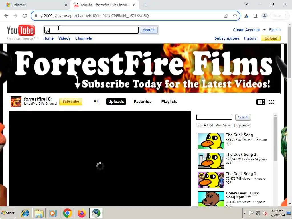Click the top Search button
This screenshot has width=292, height=219.
(x=149, y=30)
